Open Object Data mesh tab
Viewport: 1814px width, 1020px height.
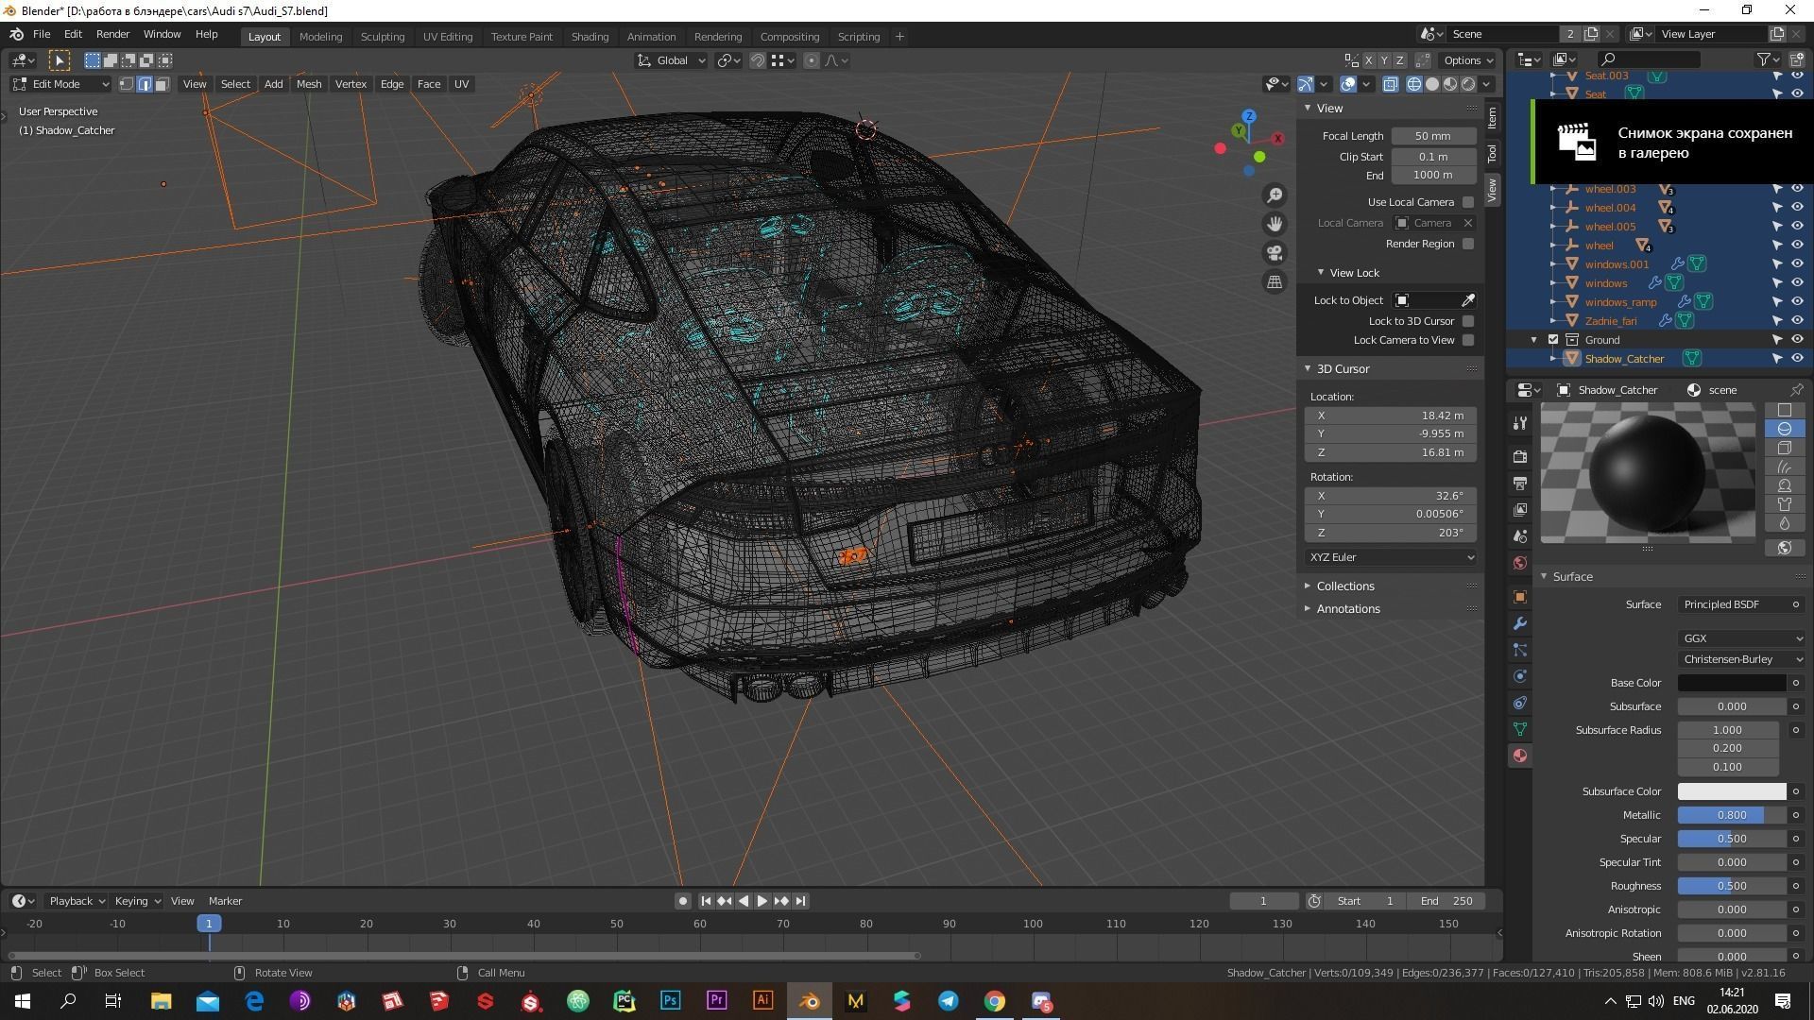tap(1519, 729)
